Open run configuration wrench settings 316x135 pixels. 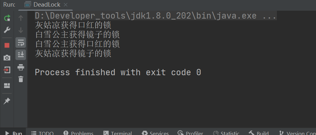(7, 30)
